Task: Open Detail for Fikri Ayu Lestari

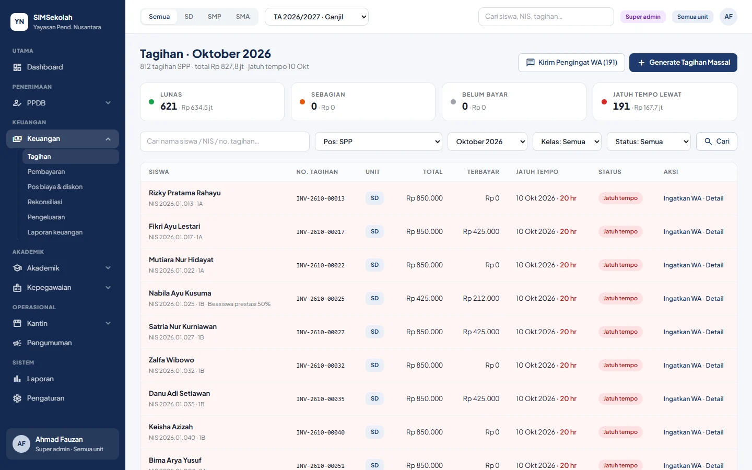Action: [x=715, y=232]
